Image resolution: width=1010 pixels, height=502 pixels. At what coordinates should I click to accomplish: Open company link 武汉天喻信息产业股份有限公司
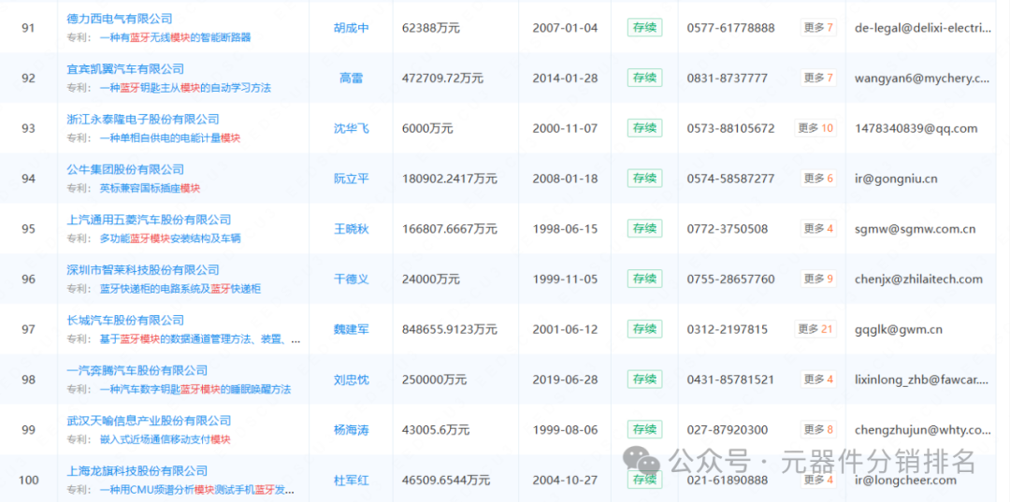149,421
